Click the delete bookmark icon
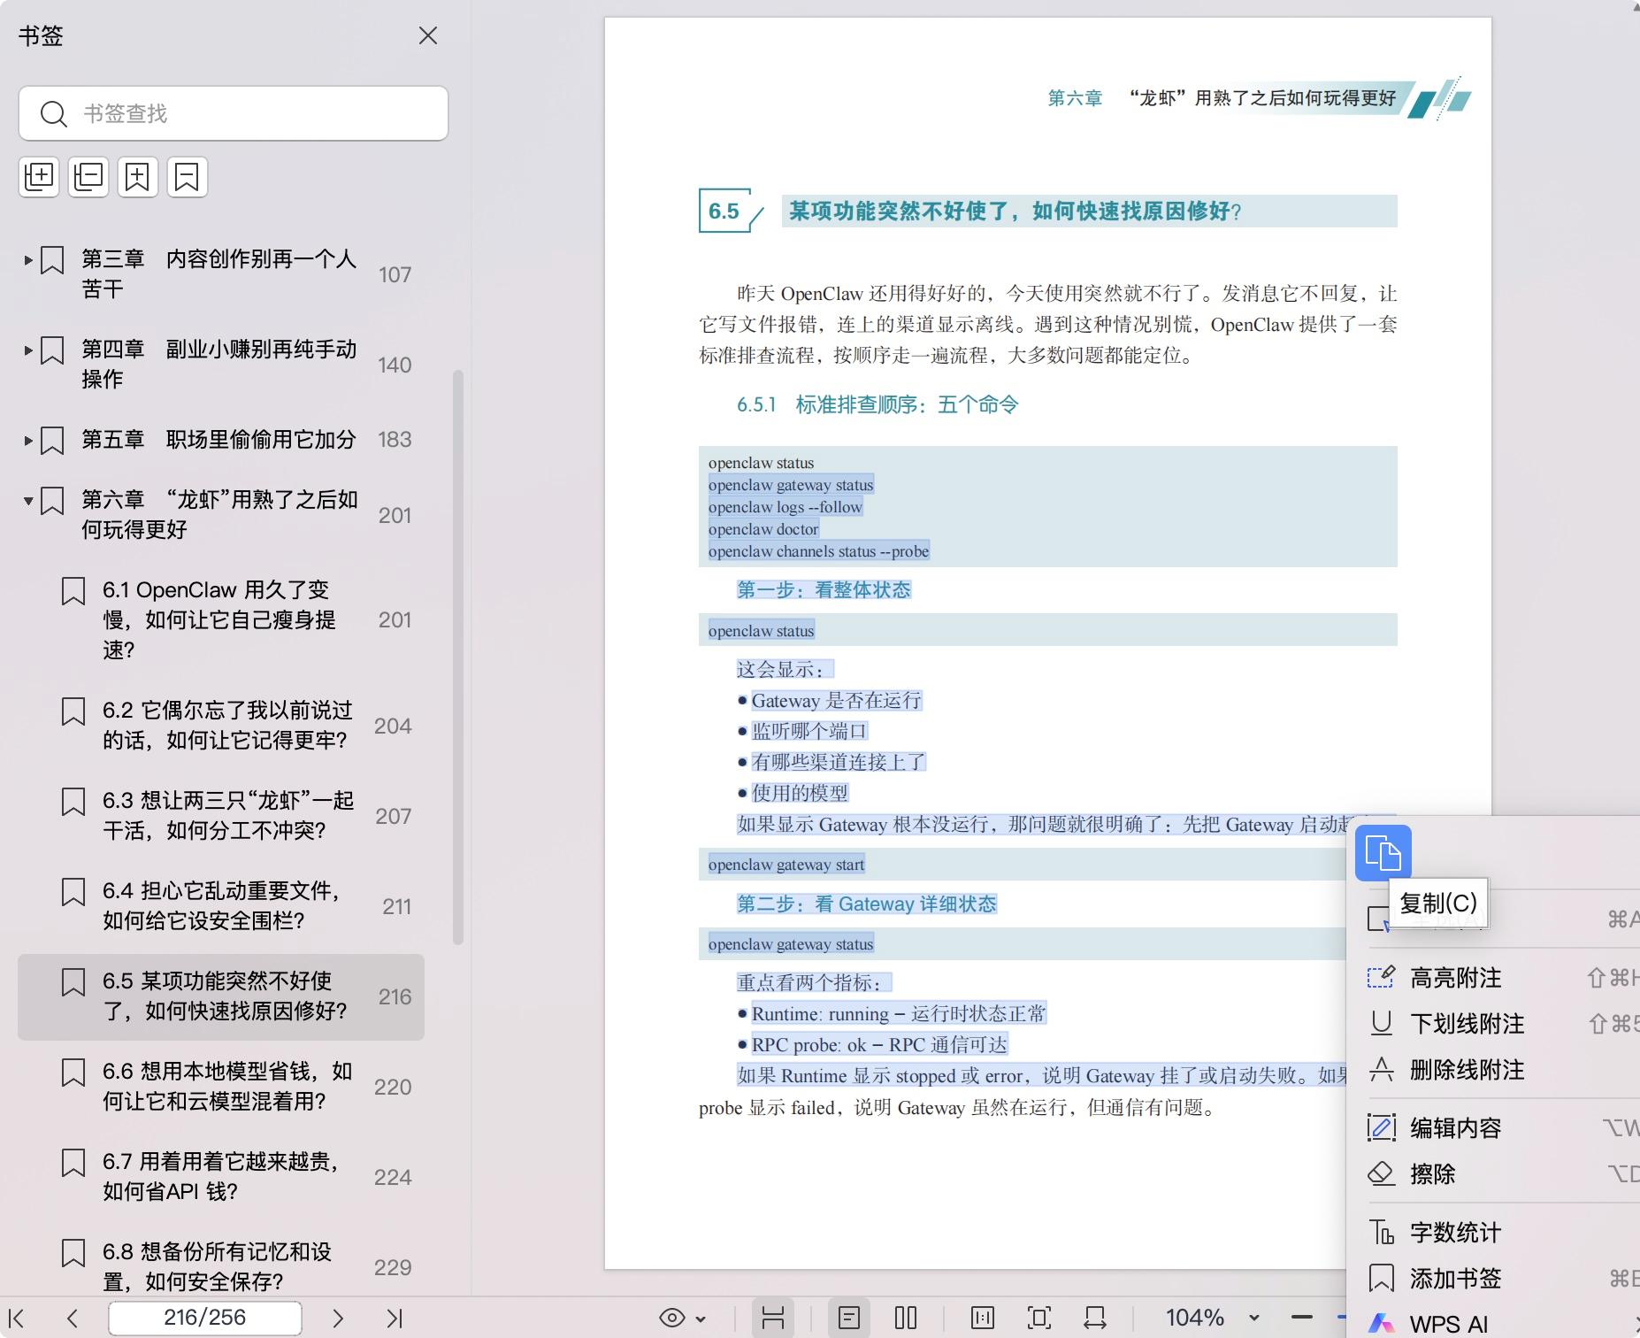Image resolution: width=1640 pixels, height=1338 pixels. tap(187, 177)
